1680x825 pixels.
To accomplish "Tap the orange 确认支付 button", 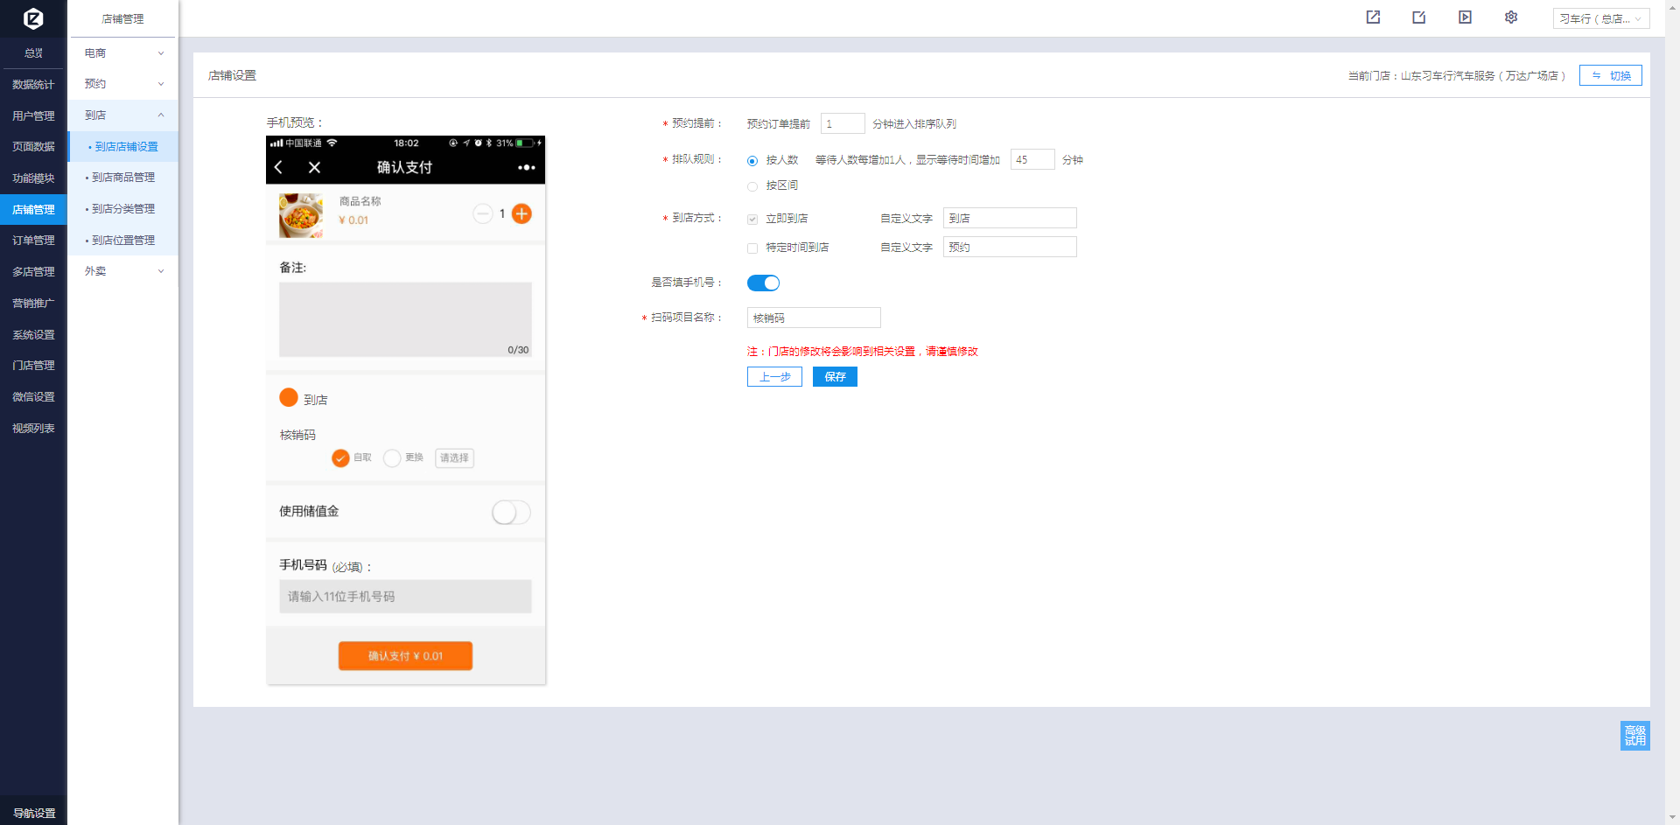I will (405, 656).
